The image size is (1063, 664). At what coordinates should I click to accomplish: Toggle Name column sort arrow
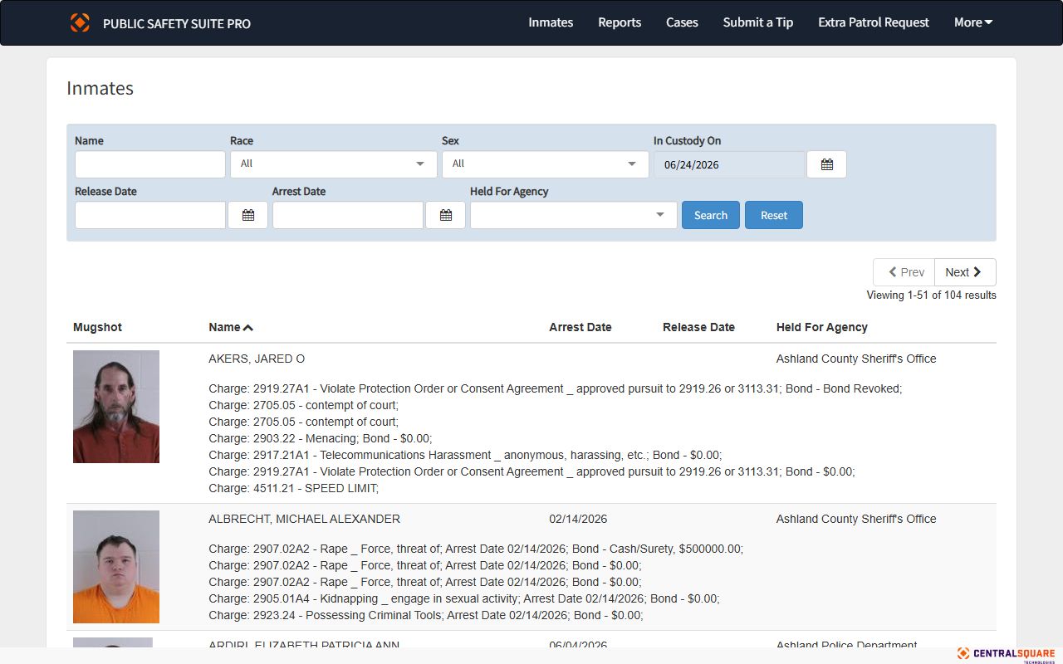pos(248,328)
